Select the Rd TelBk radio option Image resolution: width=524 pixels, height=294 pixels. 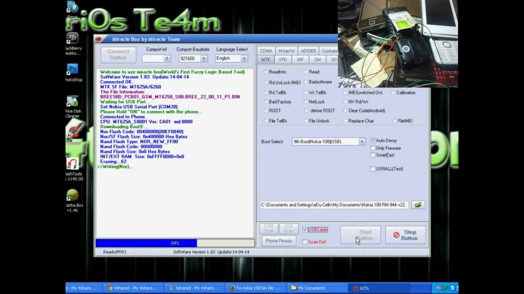point(275,93)
